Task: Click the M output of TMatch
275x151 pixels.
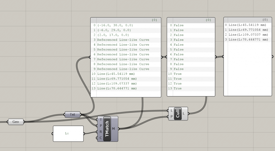Action: [114, 129]
